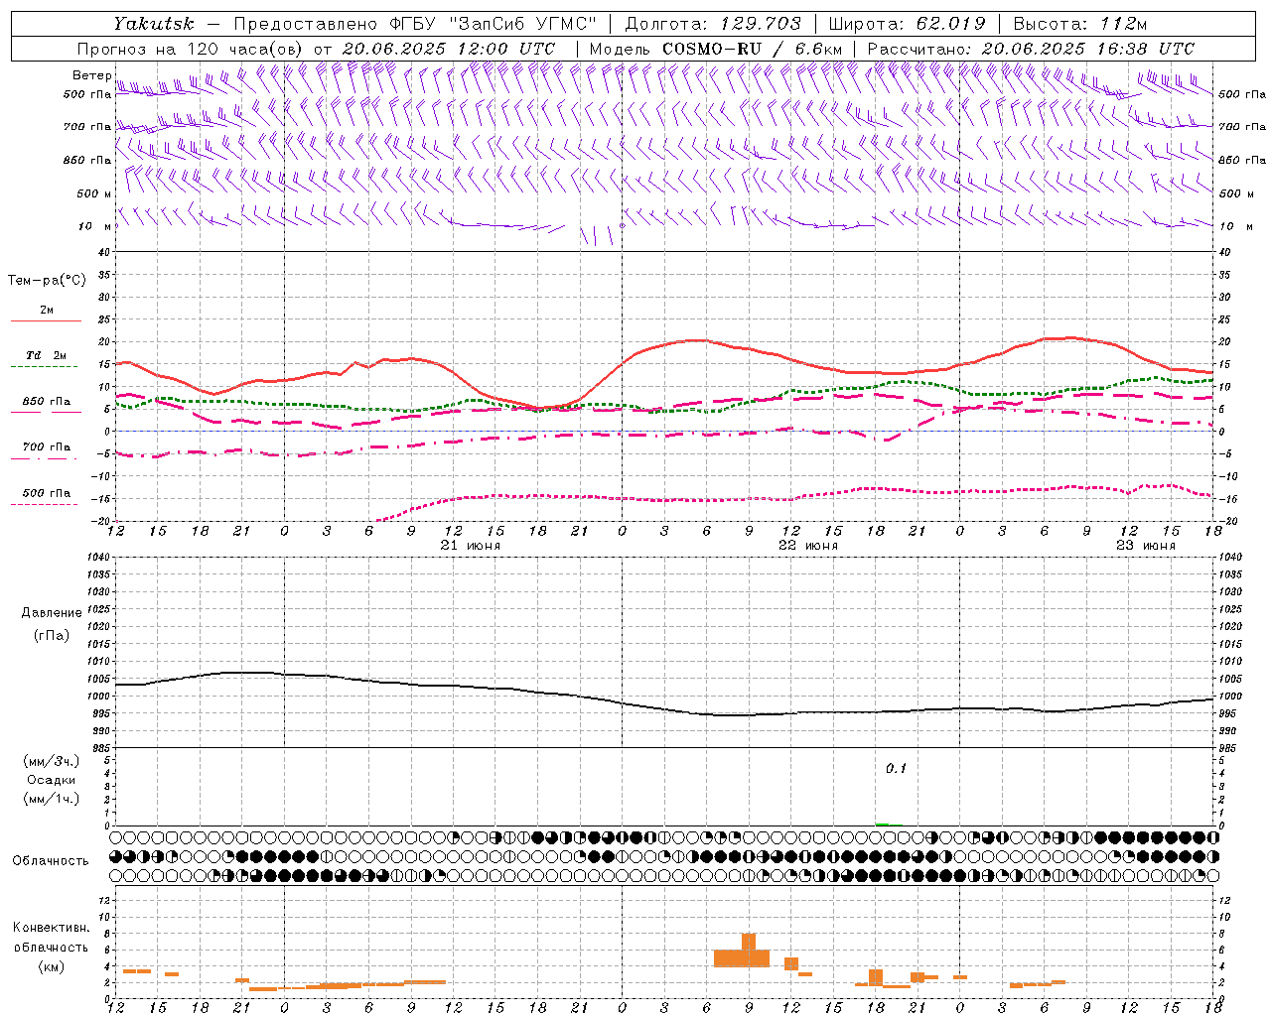Click the forecast line "Прогноз на 120 часа(ов)"
Screen dimensions: 1271x1016
[191, 49]
